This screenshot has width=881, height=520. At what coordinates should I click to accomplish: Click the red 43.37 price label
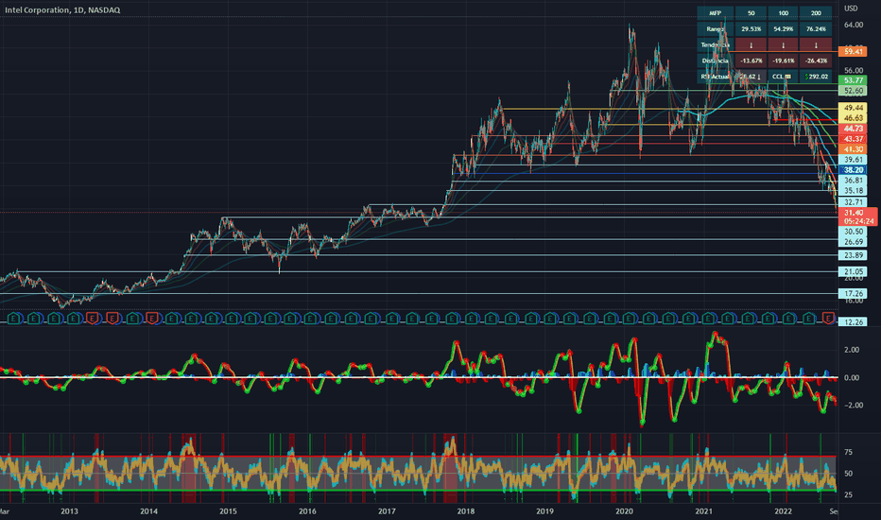(x=853, y=139)
